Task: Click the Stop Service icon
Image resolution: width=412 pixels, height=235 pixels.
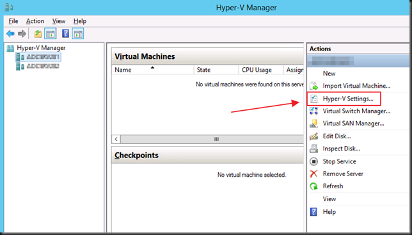Action: click(x=313, y=161)
